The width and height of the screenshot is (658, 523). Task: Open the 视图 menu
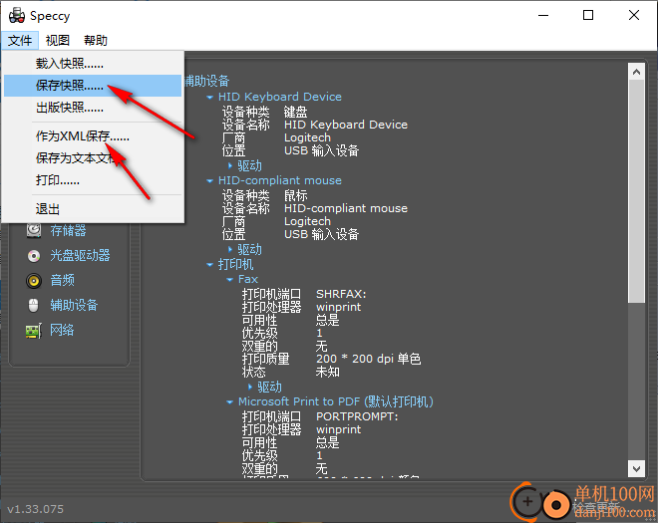tap(58, 41)
